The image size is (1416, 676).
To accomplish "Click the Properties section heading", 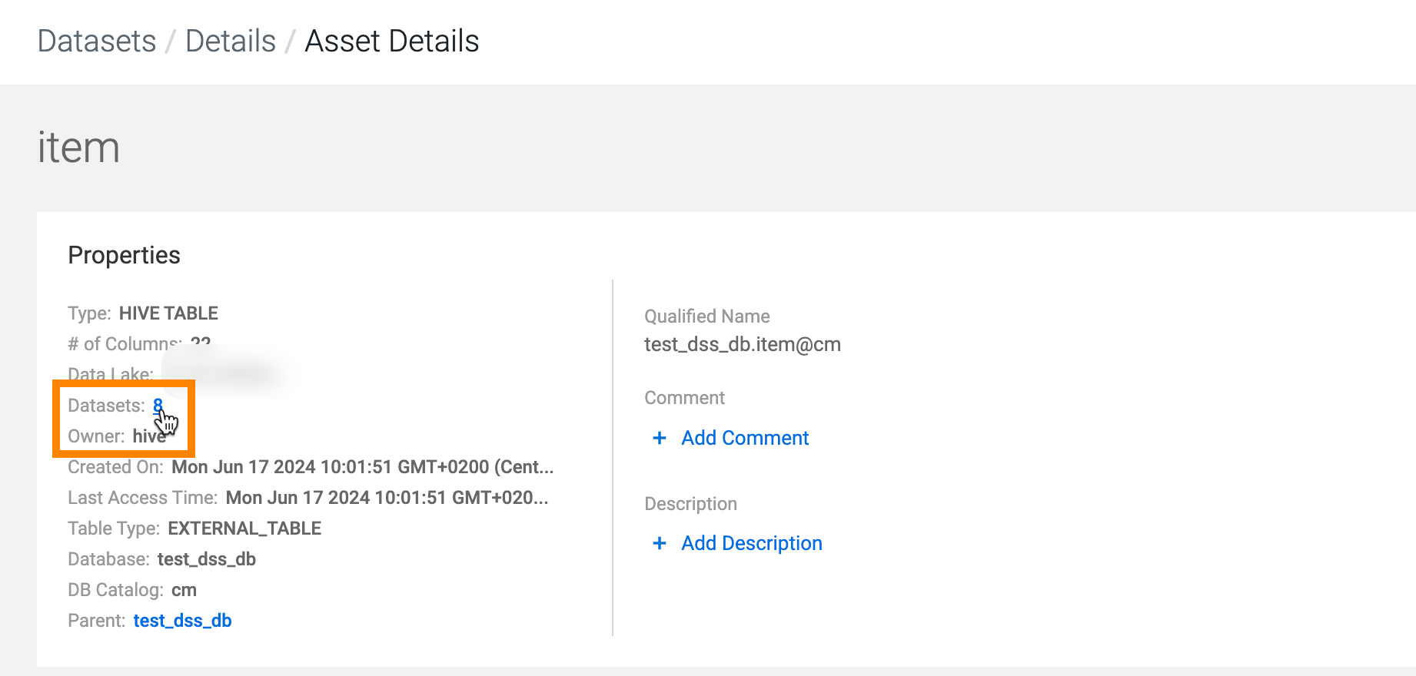I will tap(124, 255).
